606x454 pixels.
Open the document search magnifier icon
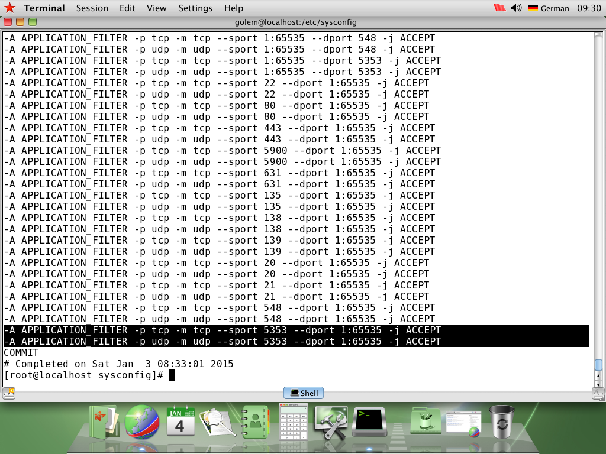tap(218, 421)
